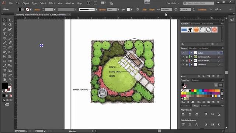Click the Align link in control bar

click(x=145, y=10)
